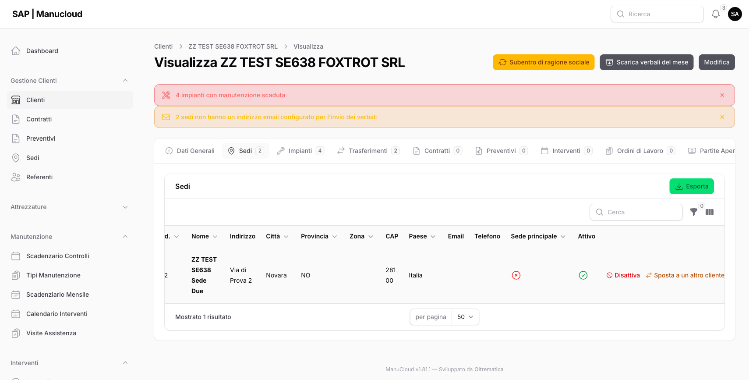Click Scarica verbali del mese button
The image size is (749, 380).
[647, 62]
